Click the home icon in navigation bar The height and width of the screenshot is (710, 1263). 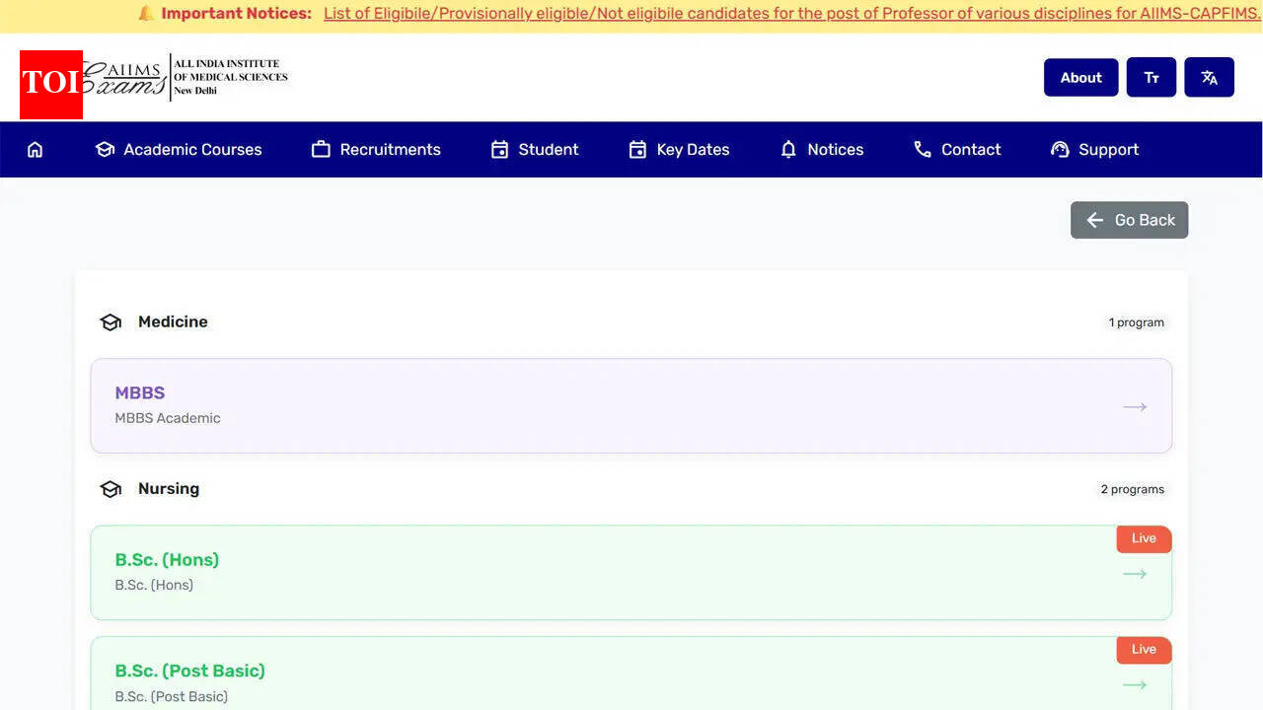pos(36,150)
